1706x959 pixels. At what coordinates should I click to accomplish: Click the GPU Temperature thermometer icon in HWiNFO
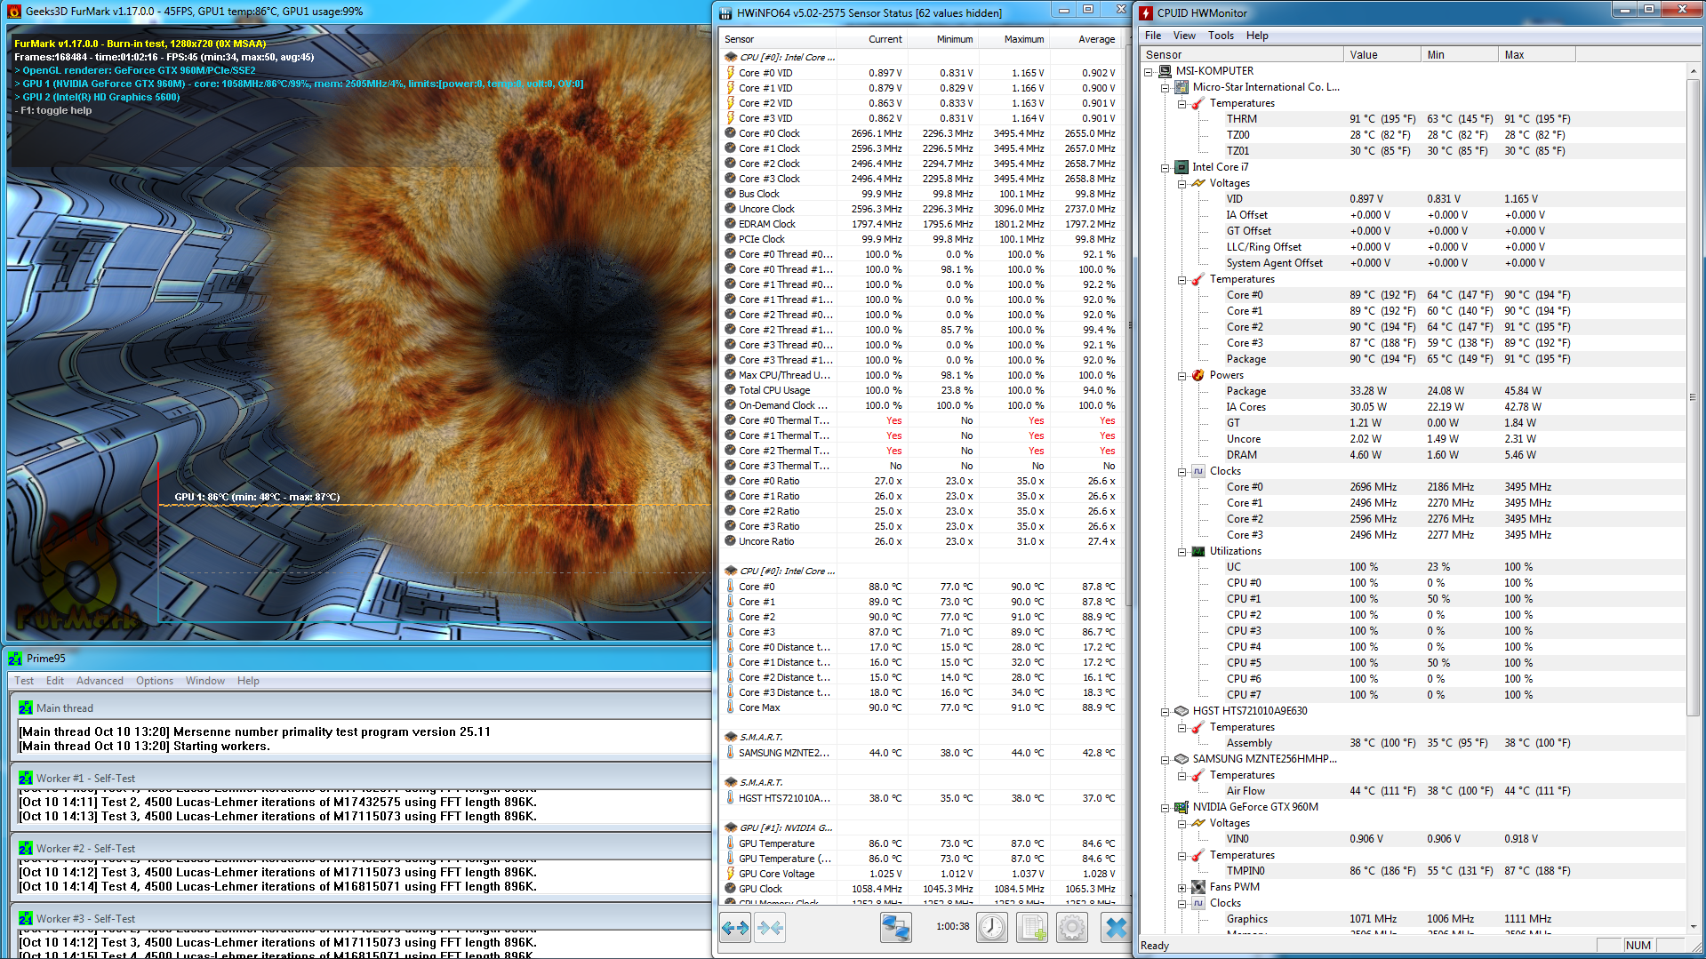[731, 843]
